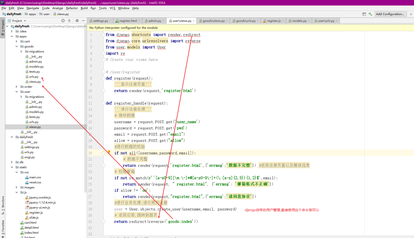Image resolution: width=414 pixels, height=238 pixels.
Task: Select urls.py under goods folder
Action: pos(32,77)
